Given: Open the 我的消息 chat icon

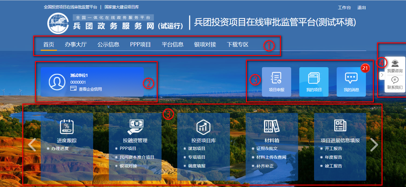Looking at the screenshot, I should 351,78.
